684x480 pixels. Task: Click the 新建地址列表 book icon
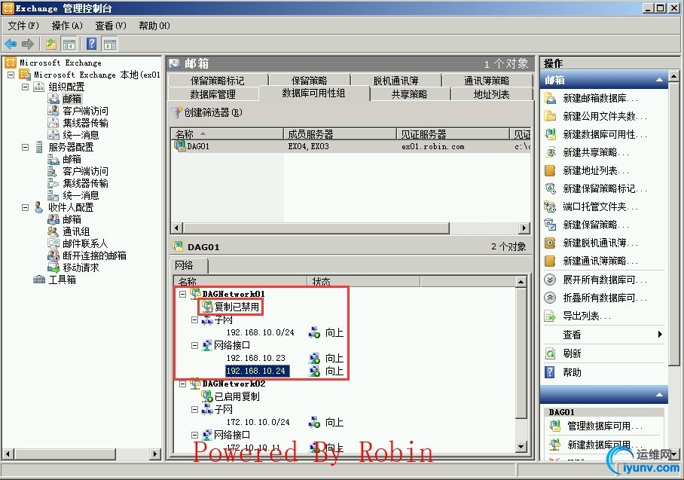(x=550, y=170)
